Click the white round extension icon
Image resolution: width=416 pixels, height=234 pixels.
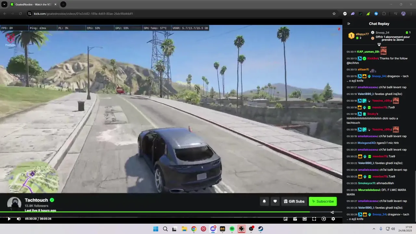pyautogui.click(x=345, y=14)
